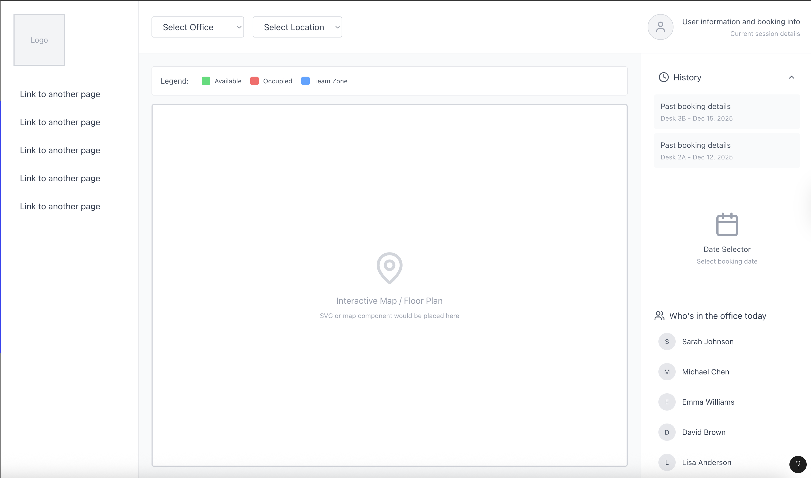Click the History clock icon
The width and height of the screenshot is (811, 478).
(663, 77)
